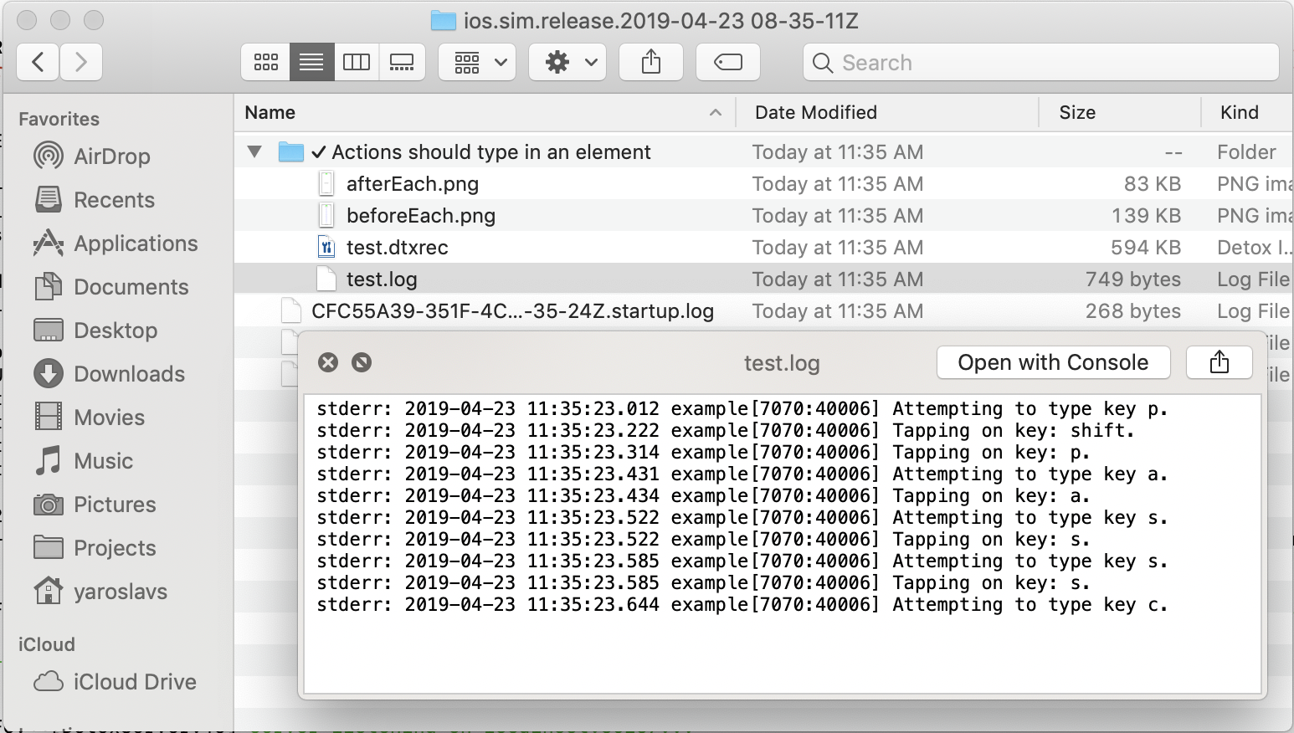The height and width of the screenshot is (733, 1294).
Task: Switch to column view
Action: 357,61
